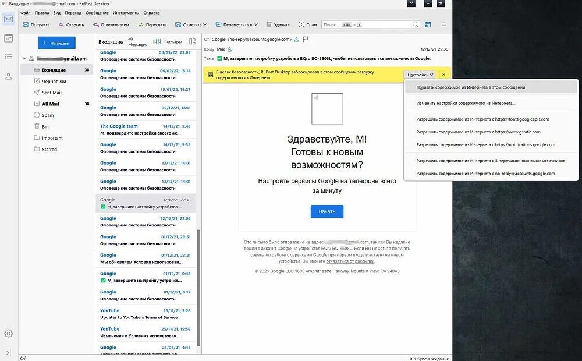The width and height of the screenshot is (582, 361).
Task: Open the Calendar view in sidebar
Action: [9, 38]
